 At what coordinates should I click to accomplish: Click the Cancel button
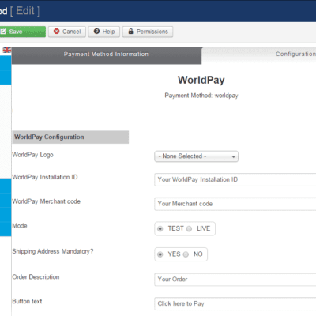pyautogui.click(x=67, y=32)
